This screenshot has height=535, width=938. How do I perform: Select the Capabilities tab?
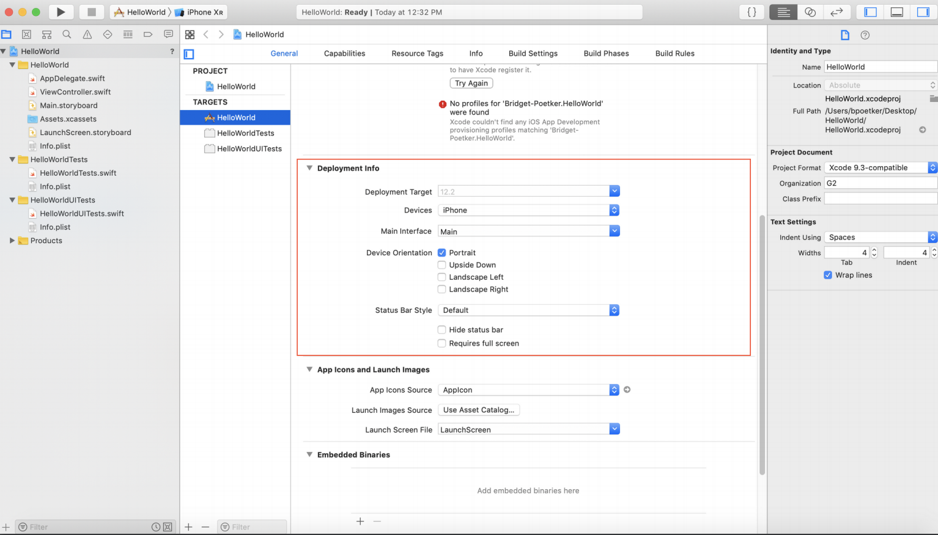[x=344, y=53]
